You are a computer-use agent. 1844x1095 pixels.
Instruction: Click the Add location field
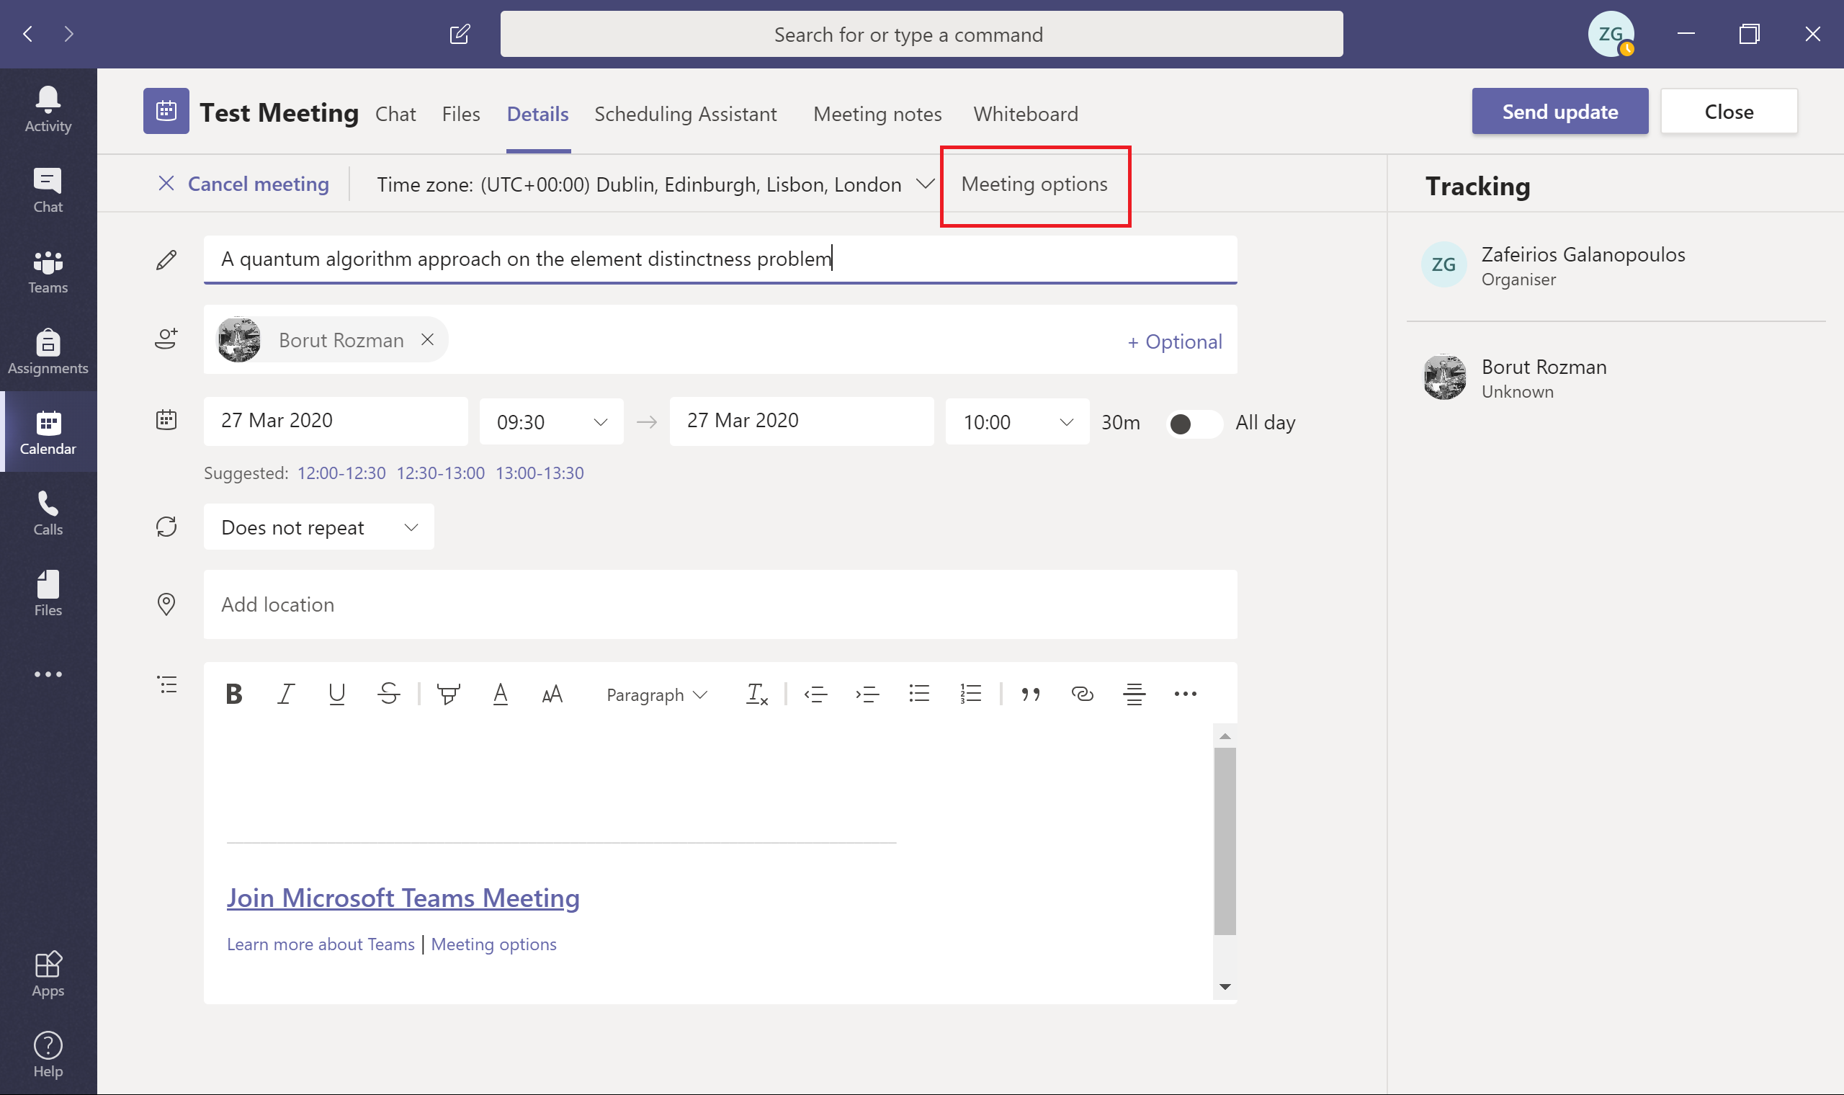pyautogui.click(x=720, y=604)
